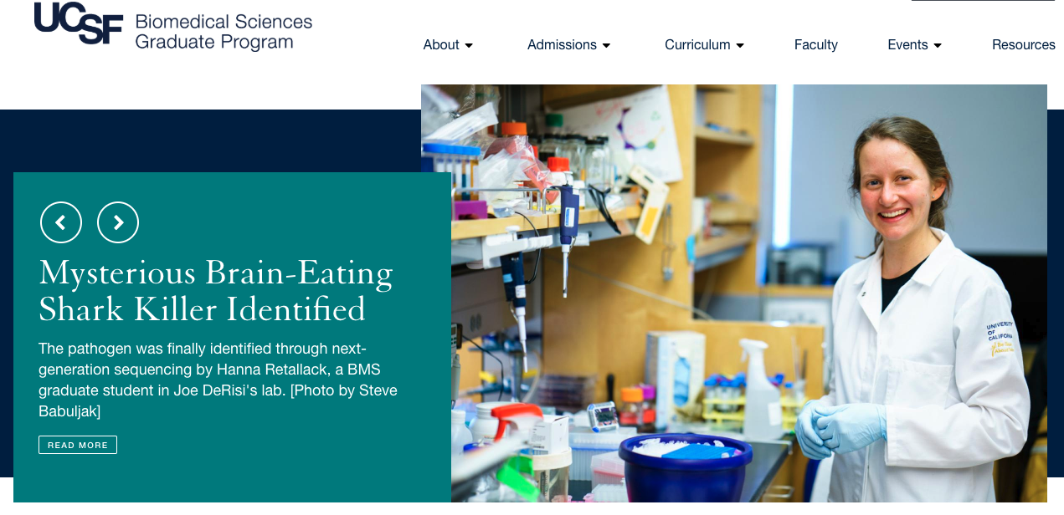Advance to the next slide arrow
Screen dimensions: 1064x515
[x=118, y=222]
